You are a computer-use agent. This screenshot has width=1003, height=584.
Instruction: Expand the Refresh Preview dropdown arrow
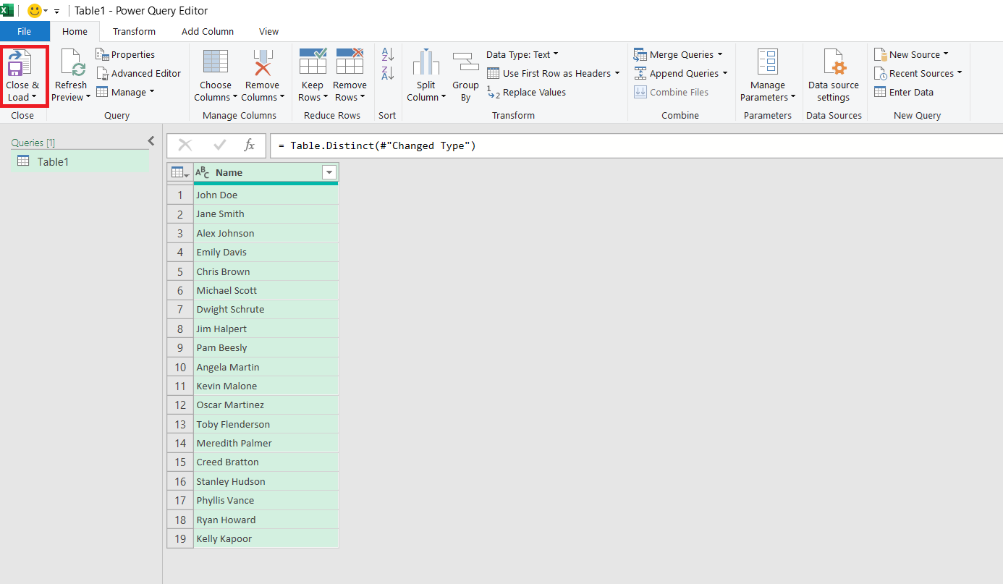[x=88, y=98]
